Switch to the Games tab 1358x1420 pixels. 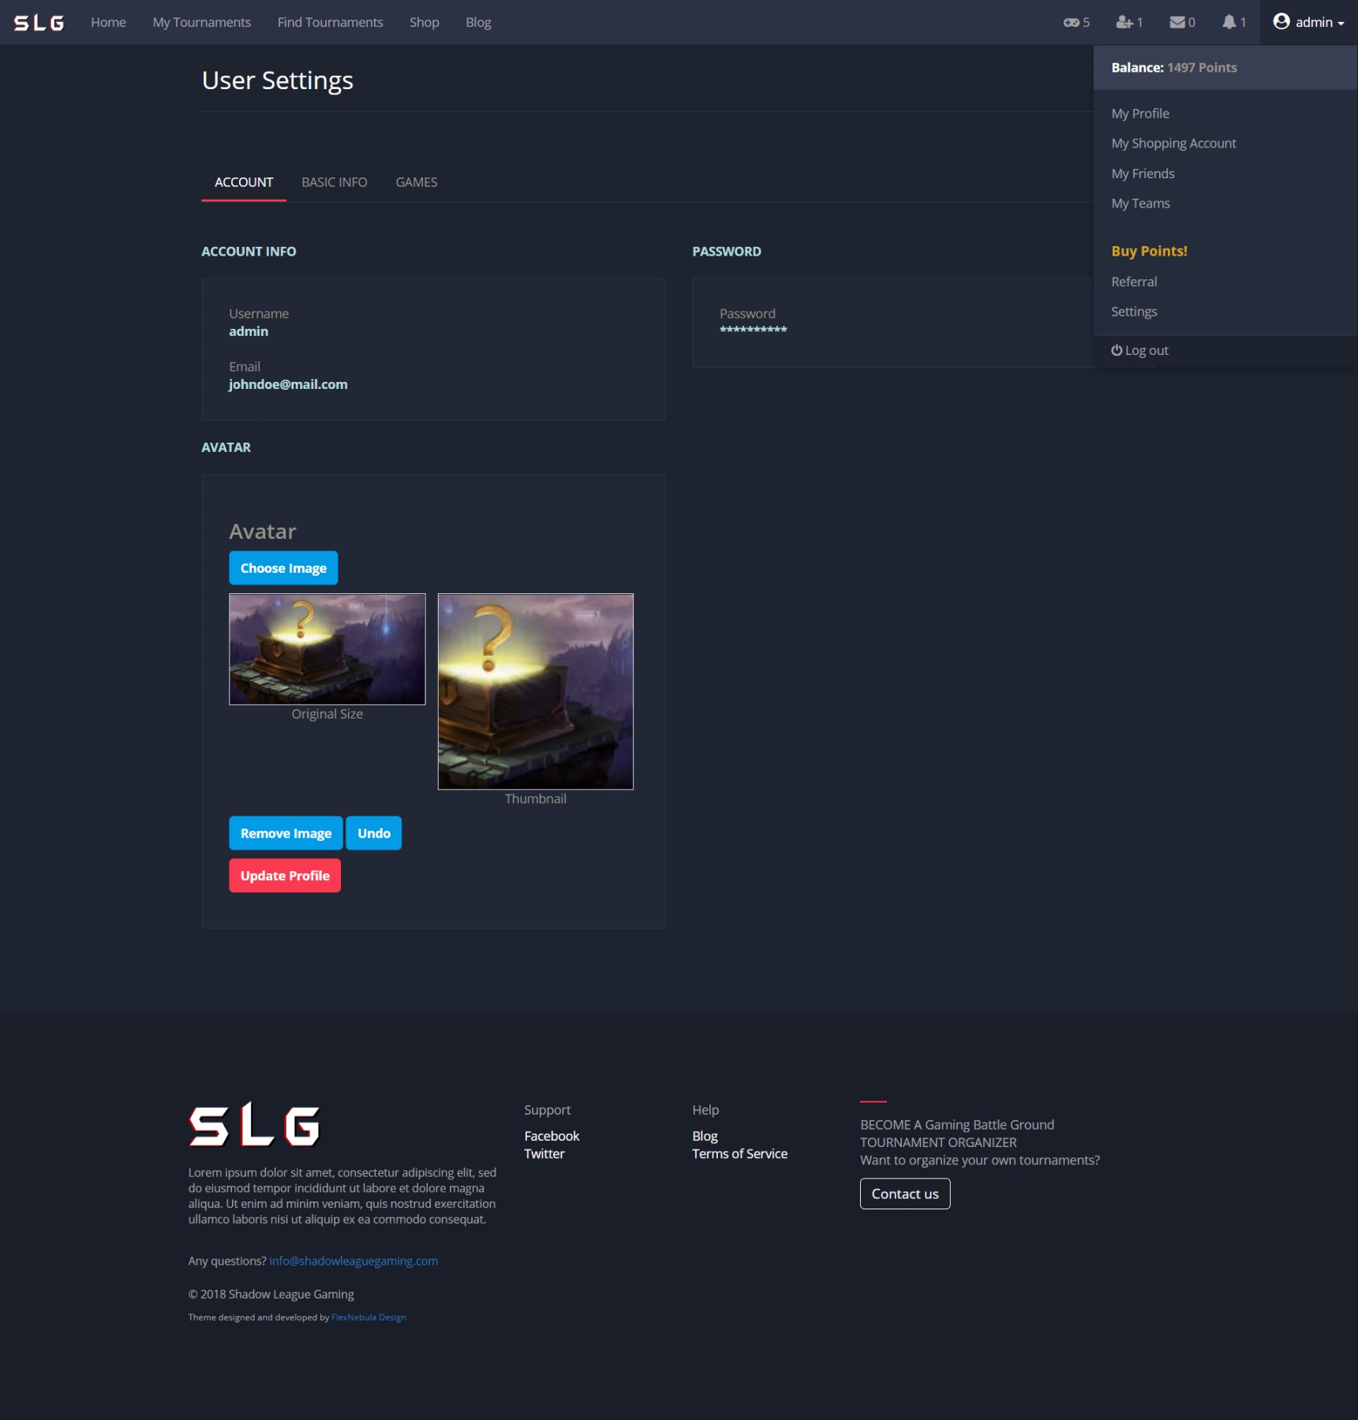pos(416,182)
